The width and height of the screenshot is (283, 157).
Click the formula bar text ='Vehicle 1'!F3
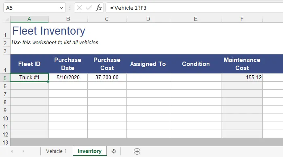click(x=128, y=8)
